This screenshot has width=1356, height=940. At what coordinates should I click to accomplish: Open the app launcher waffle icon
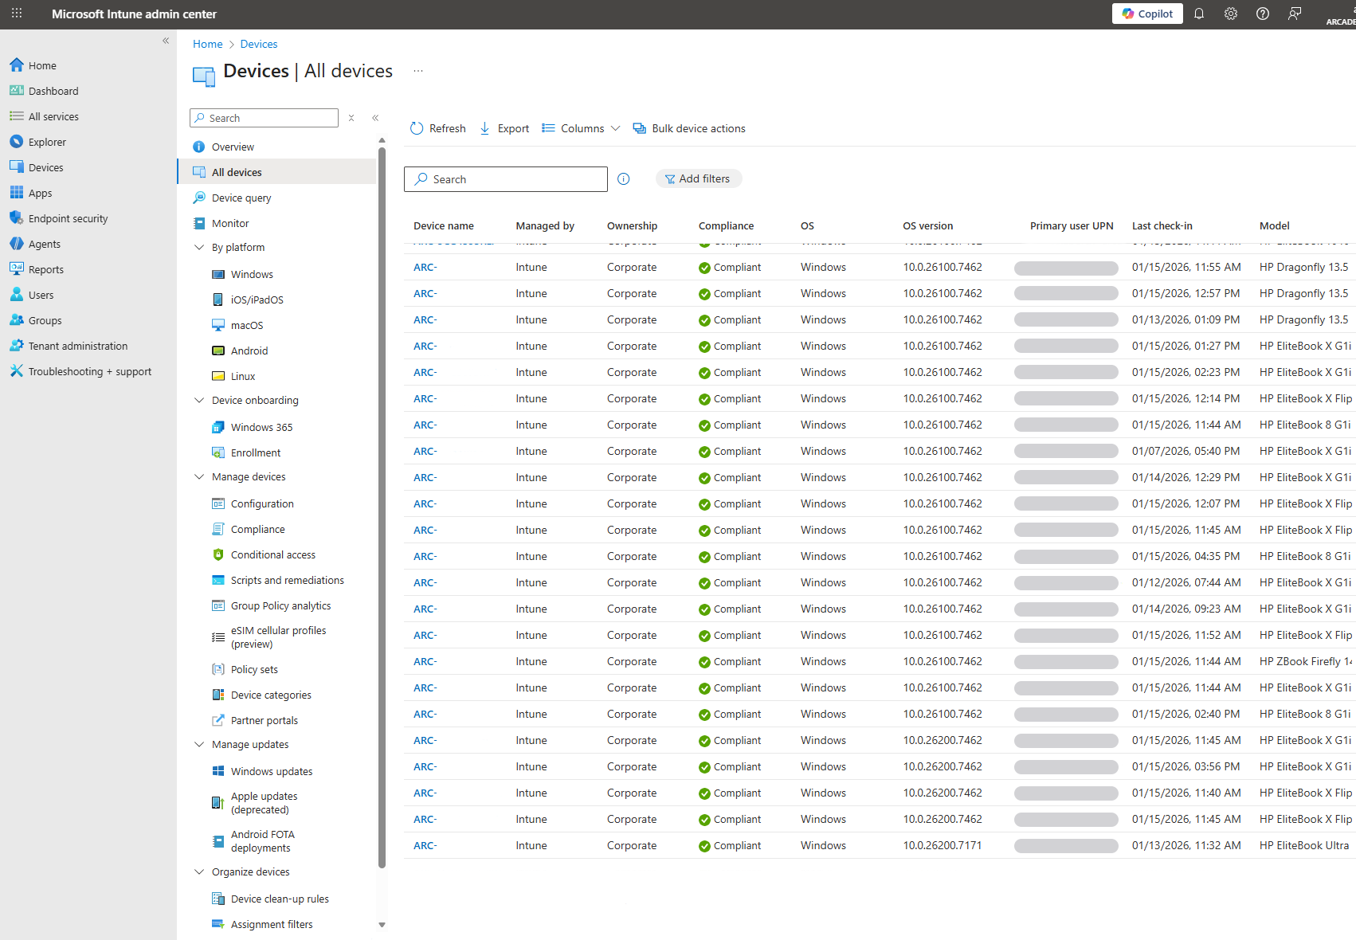tap(17, 14)
